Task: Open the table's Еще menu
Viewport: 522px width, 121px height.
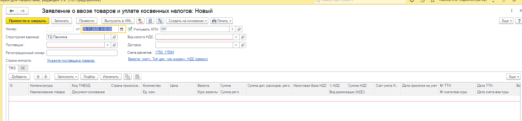Action: point(514,77)
